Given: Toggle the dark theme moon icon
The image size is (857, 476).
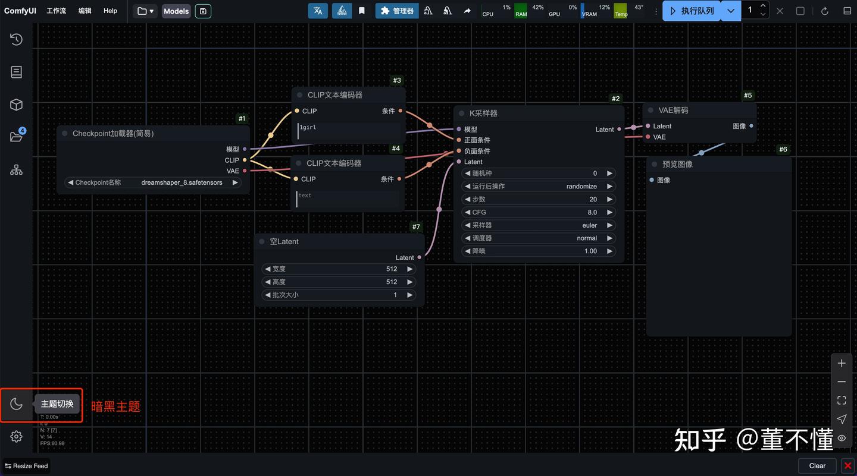Looking at the screenshot, I should [16, 404].
